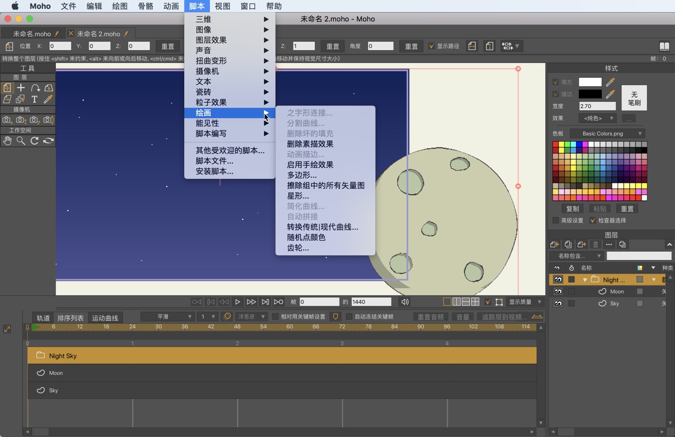This screenshot has width=675, height=437.
Task: Select the Eyedropper tool
Action: pos(49,99)
